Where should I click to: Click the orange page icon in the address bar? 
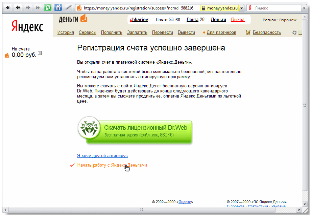pos(79,8)
